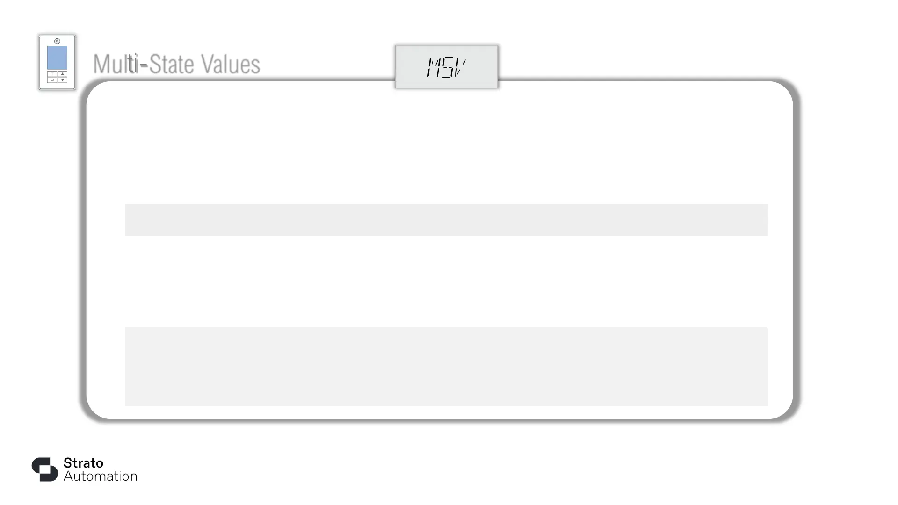Click the panel's rounded top-left corner border
The image size is (898, 505).
coord(92,89)
